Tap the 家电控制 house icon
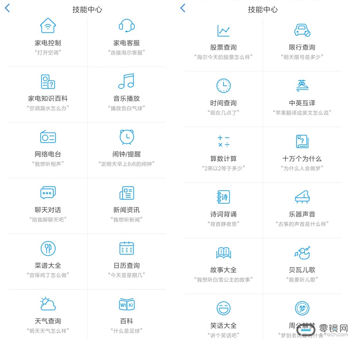The image size is (350, 339). point(48,26)
